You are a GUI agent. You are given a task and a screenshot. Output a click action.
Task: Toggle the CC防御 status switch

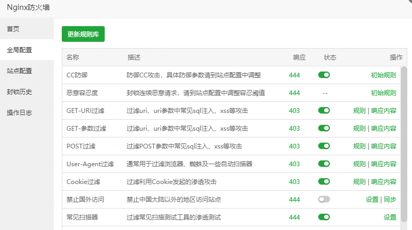[x=324, y=75]
